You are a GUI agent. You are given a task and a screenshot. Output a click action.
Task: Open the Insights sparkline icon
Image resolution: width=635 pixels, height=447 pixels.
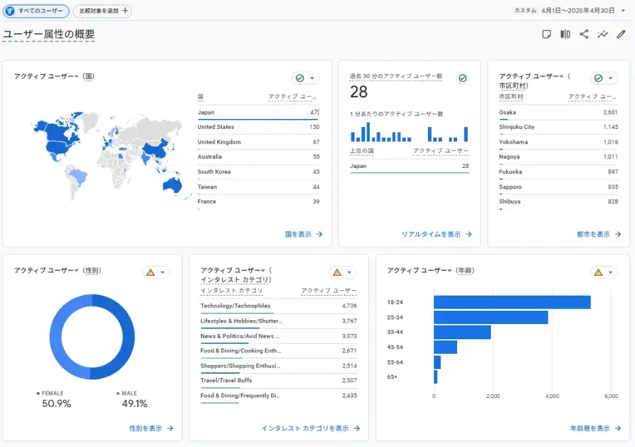(603, 34)
